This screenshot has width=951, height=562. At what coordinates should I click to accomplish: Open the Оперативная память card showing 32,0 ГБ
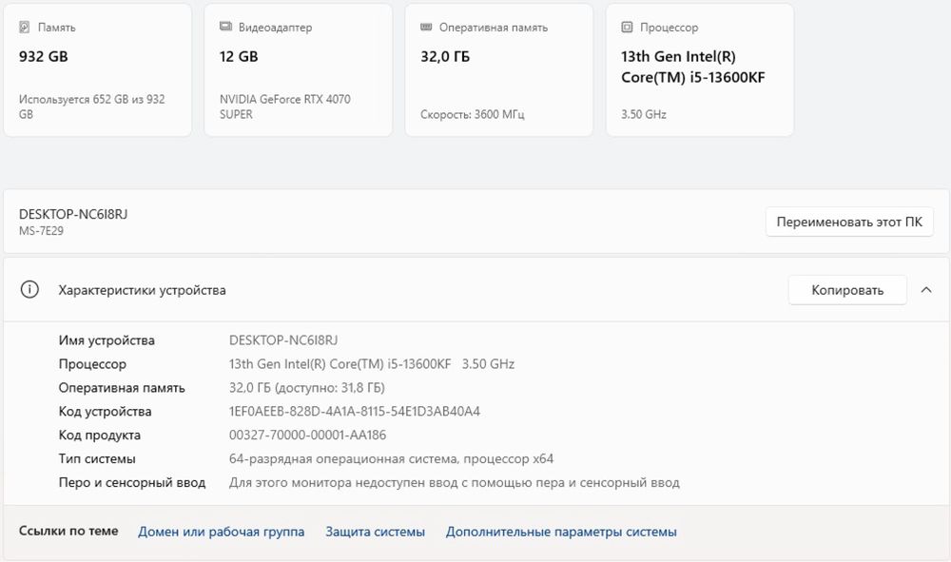pos(499,69)
